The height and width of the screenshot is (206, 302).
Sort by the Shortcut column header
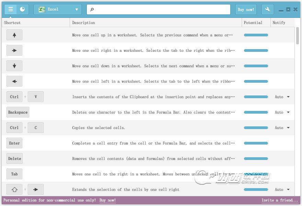point(36,23)
